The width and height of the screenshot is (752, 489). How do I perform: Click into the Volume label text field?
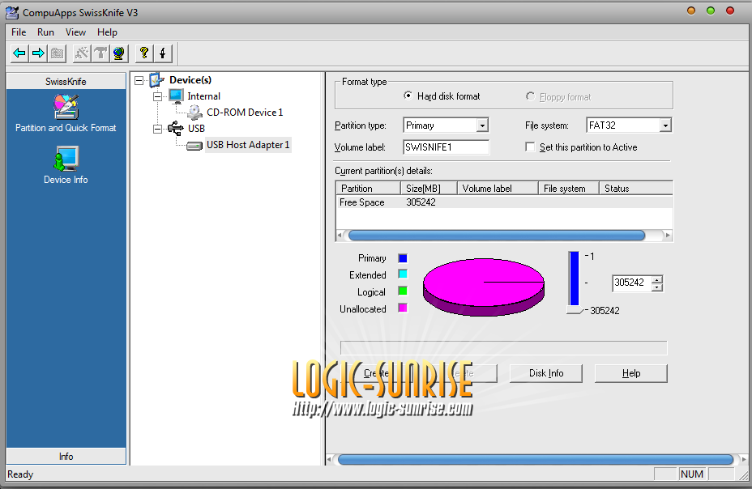(x=446, y=147)
